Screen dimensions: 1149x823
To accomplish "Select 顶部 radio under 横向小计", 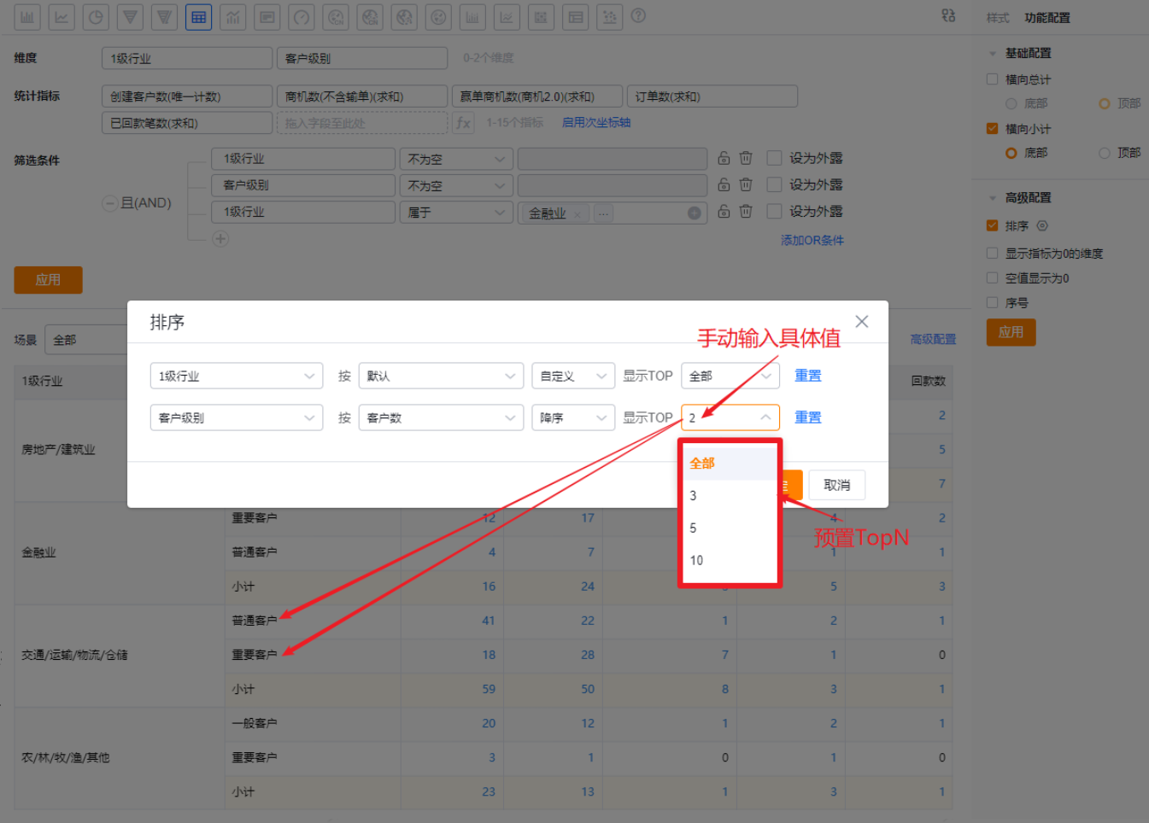I will (x=1105, y=153).
